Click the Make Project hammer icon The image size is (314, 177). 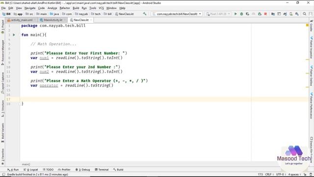tap(145, 14)
